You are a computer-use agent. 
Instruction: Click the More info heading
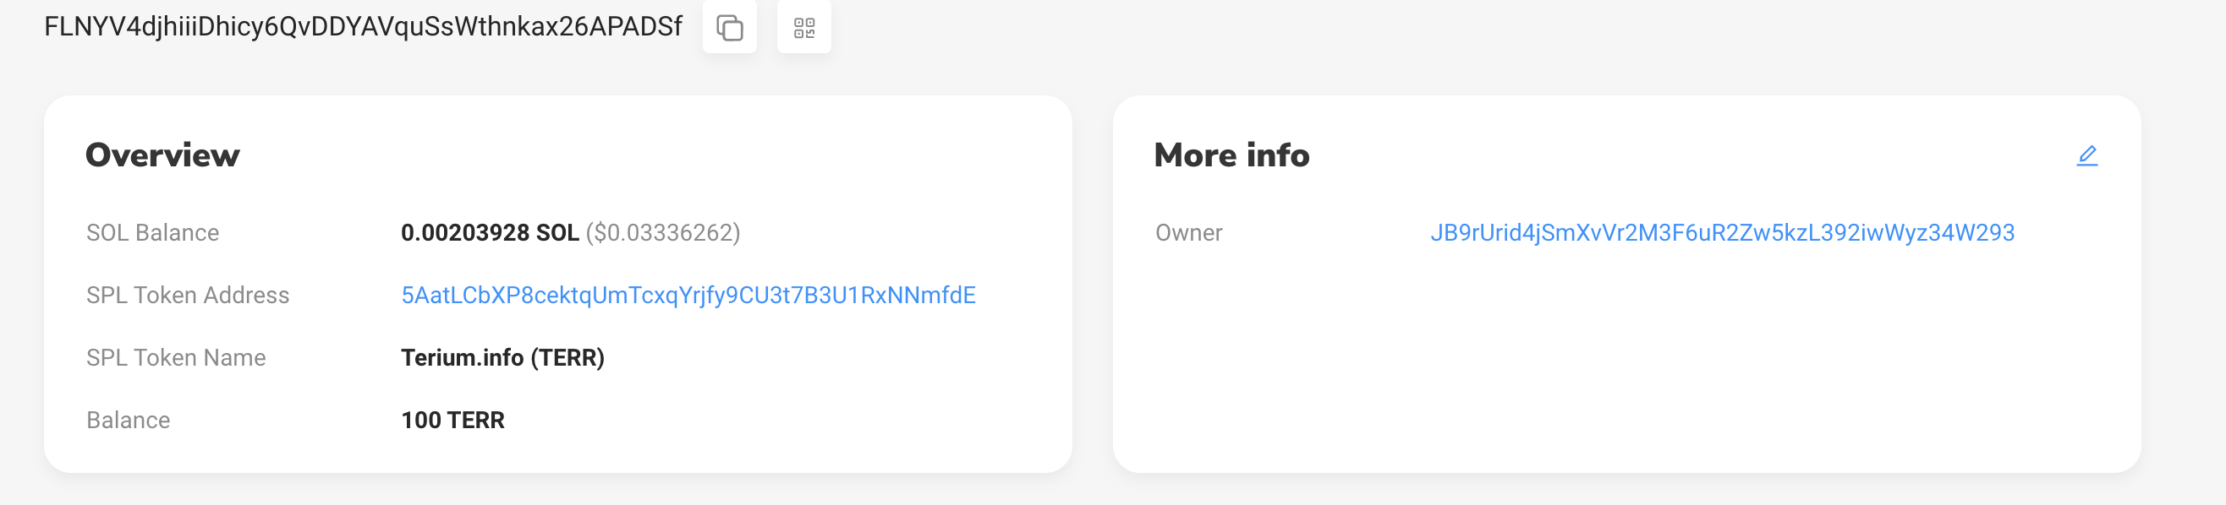(1231, 155)
